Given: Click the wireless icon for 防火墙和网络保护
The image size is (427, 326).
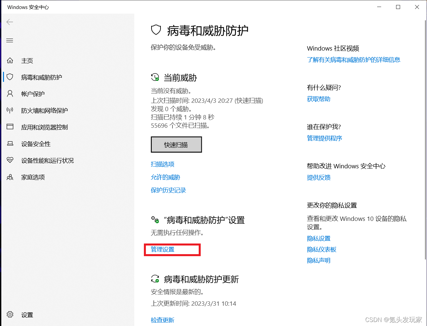Looking at the screenshot, I should [x=10, y=110].
